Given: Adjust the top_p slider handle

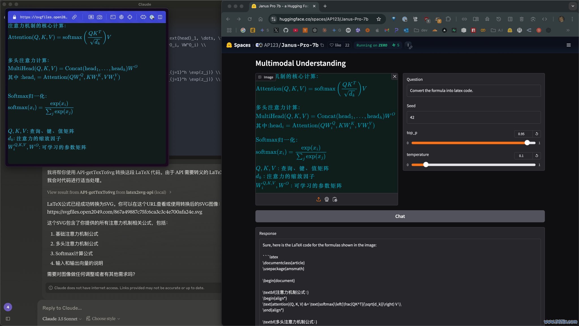Looking at the screenshot, I should pos(527,143).
